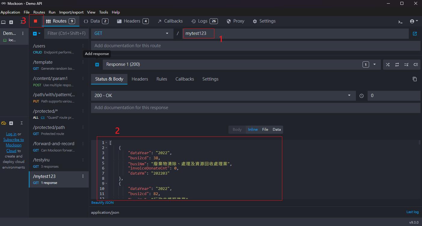Open user account menu
Image resolution: width=422 pixels, height=226 pixels.
[x=414, y=21]
